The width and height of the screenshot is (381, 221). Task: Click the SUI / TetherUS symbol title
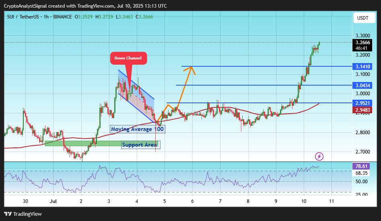pyautogui.click(x=23, y=17)
